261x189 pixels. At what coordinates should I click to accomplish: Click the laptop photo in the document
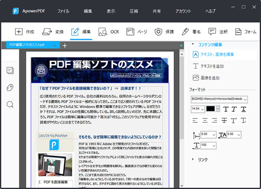[x=55, y=165]
